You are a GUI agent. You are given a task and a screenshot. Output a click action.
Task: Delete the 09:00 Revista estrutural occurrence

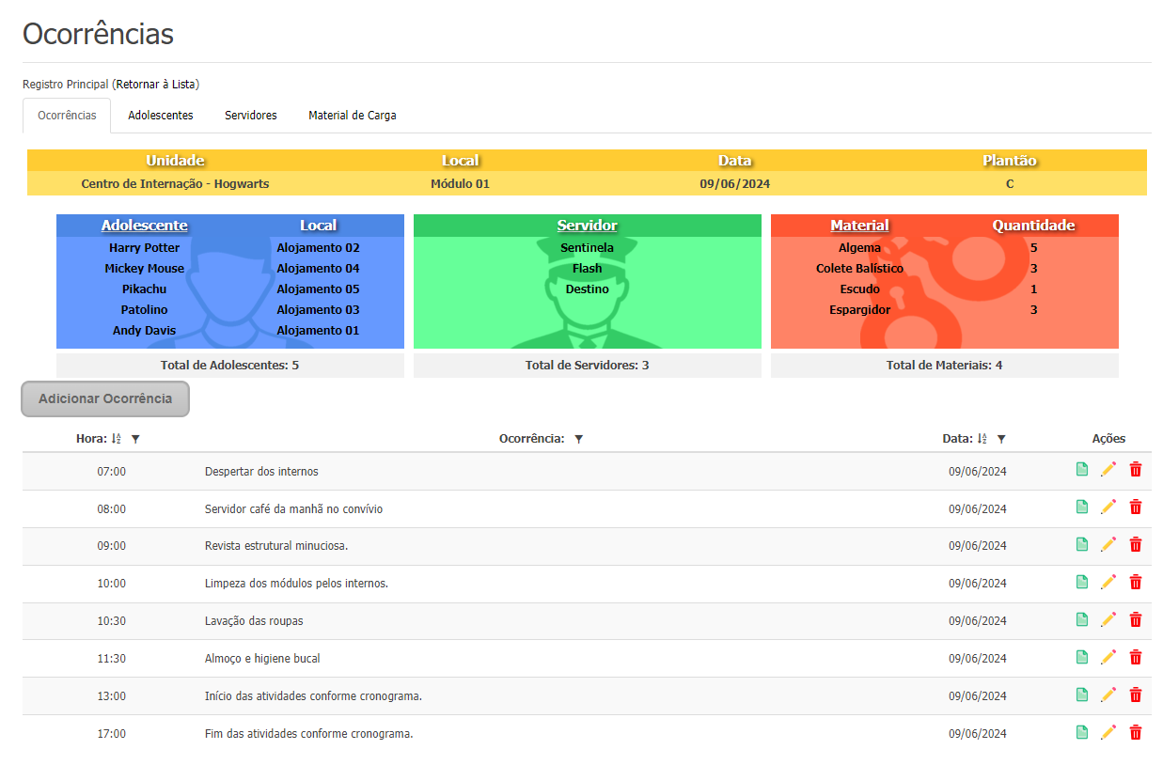pyautogui.click(x=1136, y=544)
